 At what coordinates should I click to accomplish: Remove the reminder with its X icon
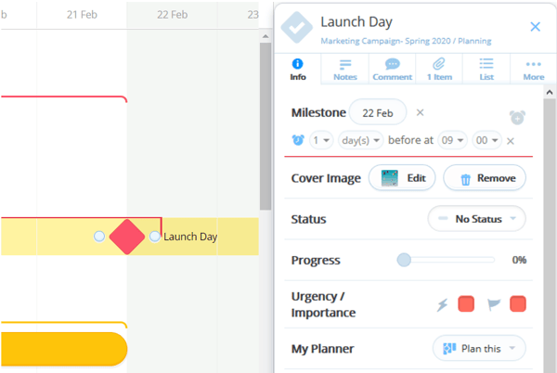tap(511, 141)
